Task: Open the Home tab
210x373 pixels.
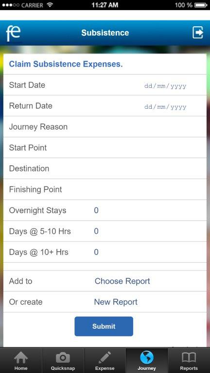Action: (x=21, y=361)
